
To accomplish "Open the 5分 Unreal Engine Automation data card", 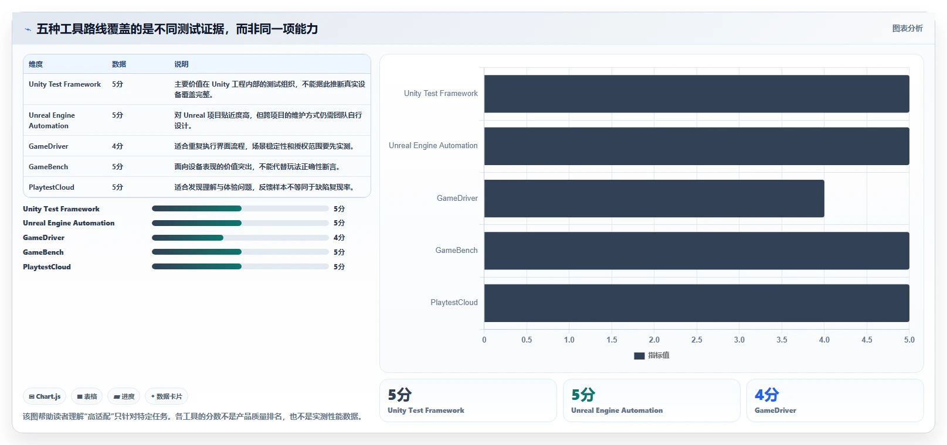I will click(651, 400).
